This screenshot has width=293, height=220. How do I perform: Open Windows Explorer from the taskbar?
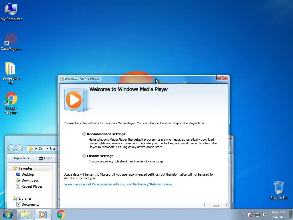[25, 214]
